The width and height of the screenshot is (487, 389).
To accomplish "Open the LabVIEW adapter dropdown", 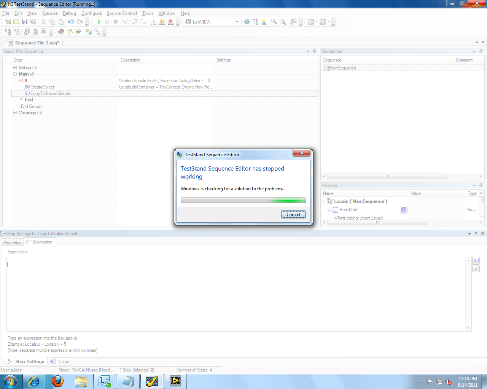I will click(x=237, y=22).
